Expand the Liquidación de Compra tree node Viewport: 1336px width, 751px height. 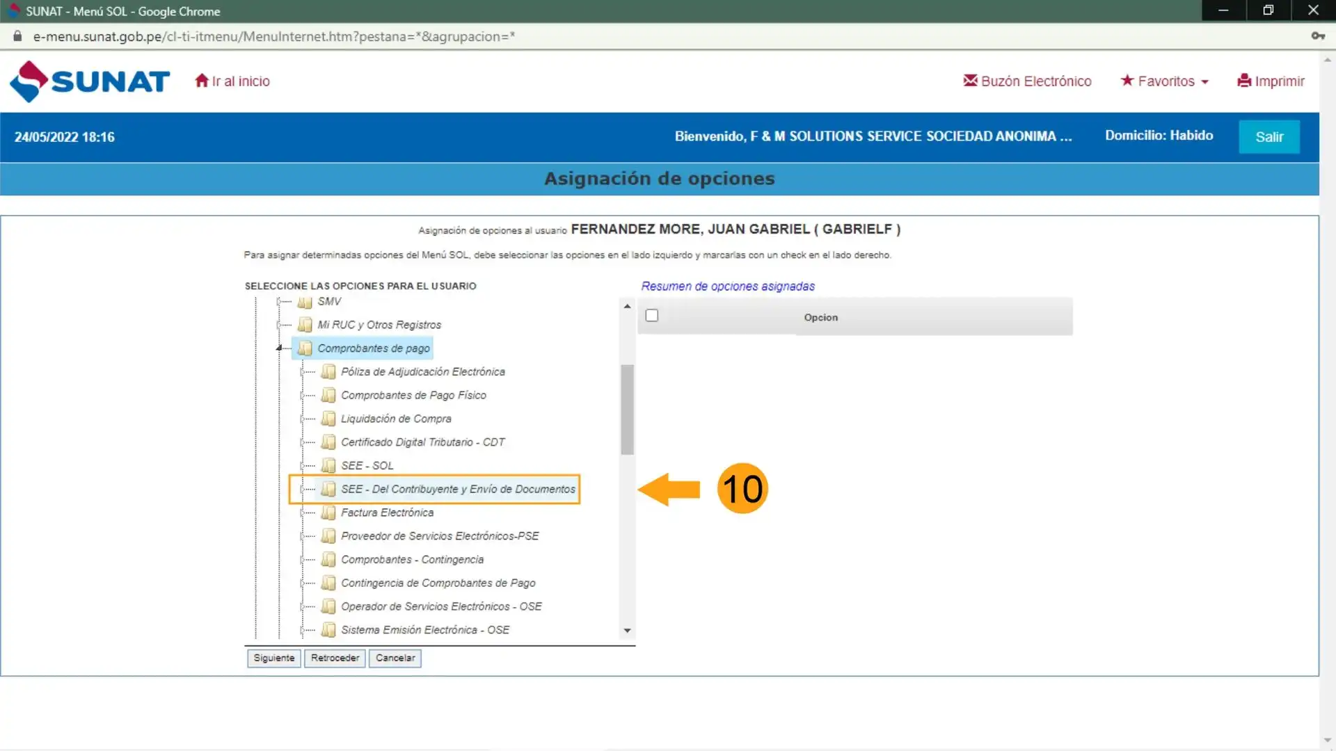point(302,419)
